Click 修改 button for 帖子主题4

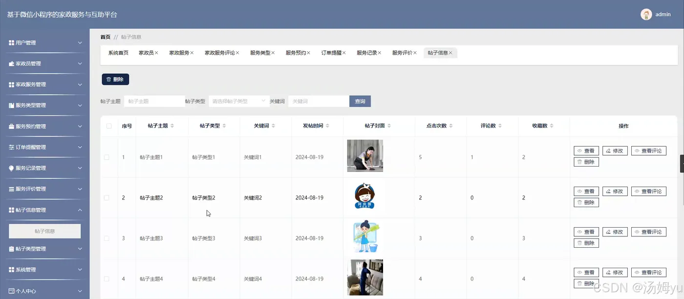pyautogui.click(x=615, y=273)
